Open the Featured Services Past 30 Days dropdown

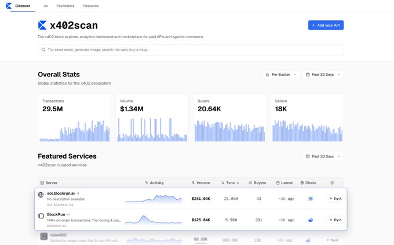coord(323,156)
